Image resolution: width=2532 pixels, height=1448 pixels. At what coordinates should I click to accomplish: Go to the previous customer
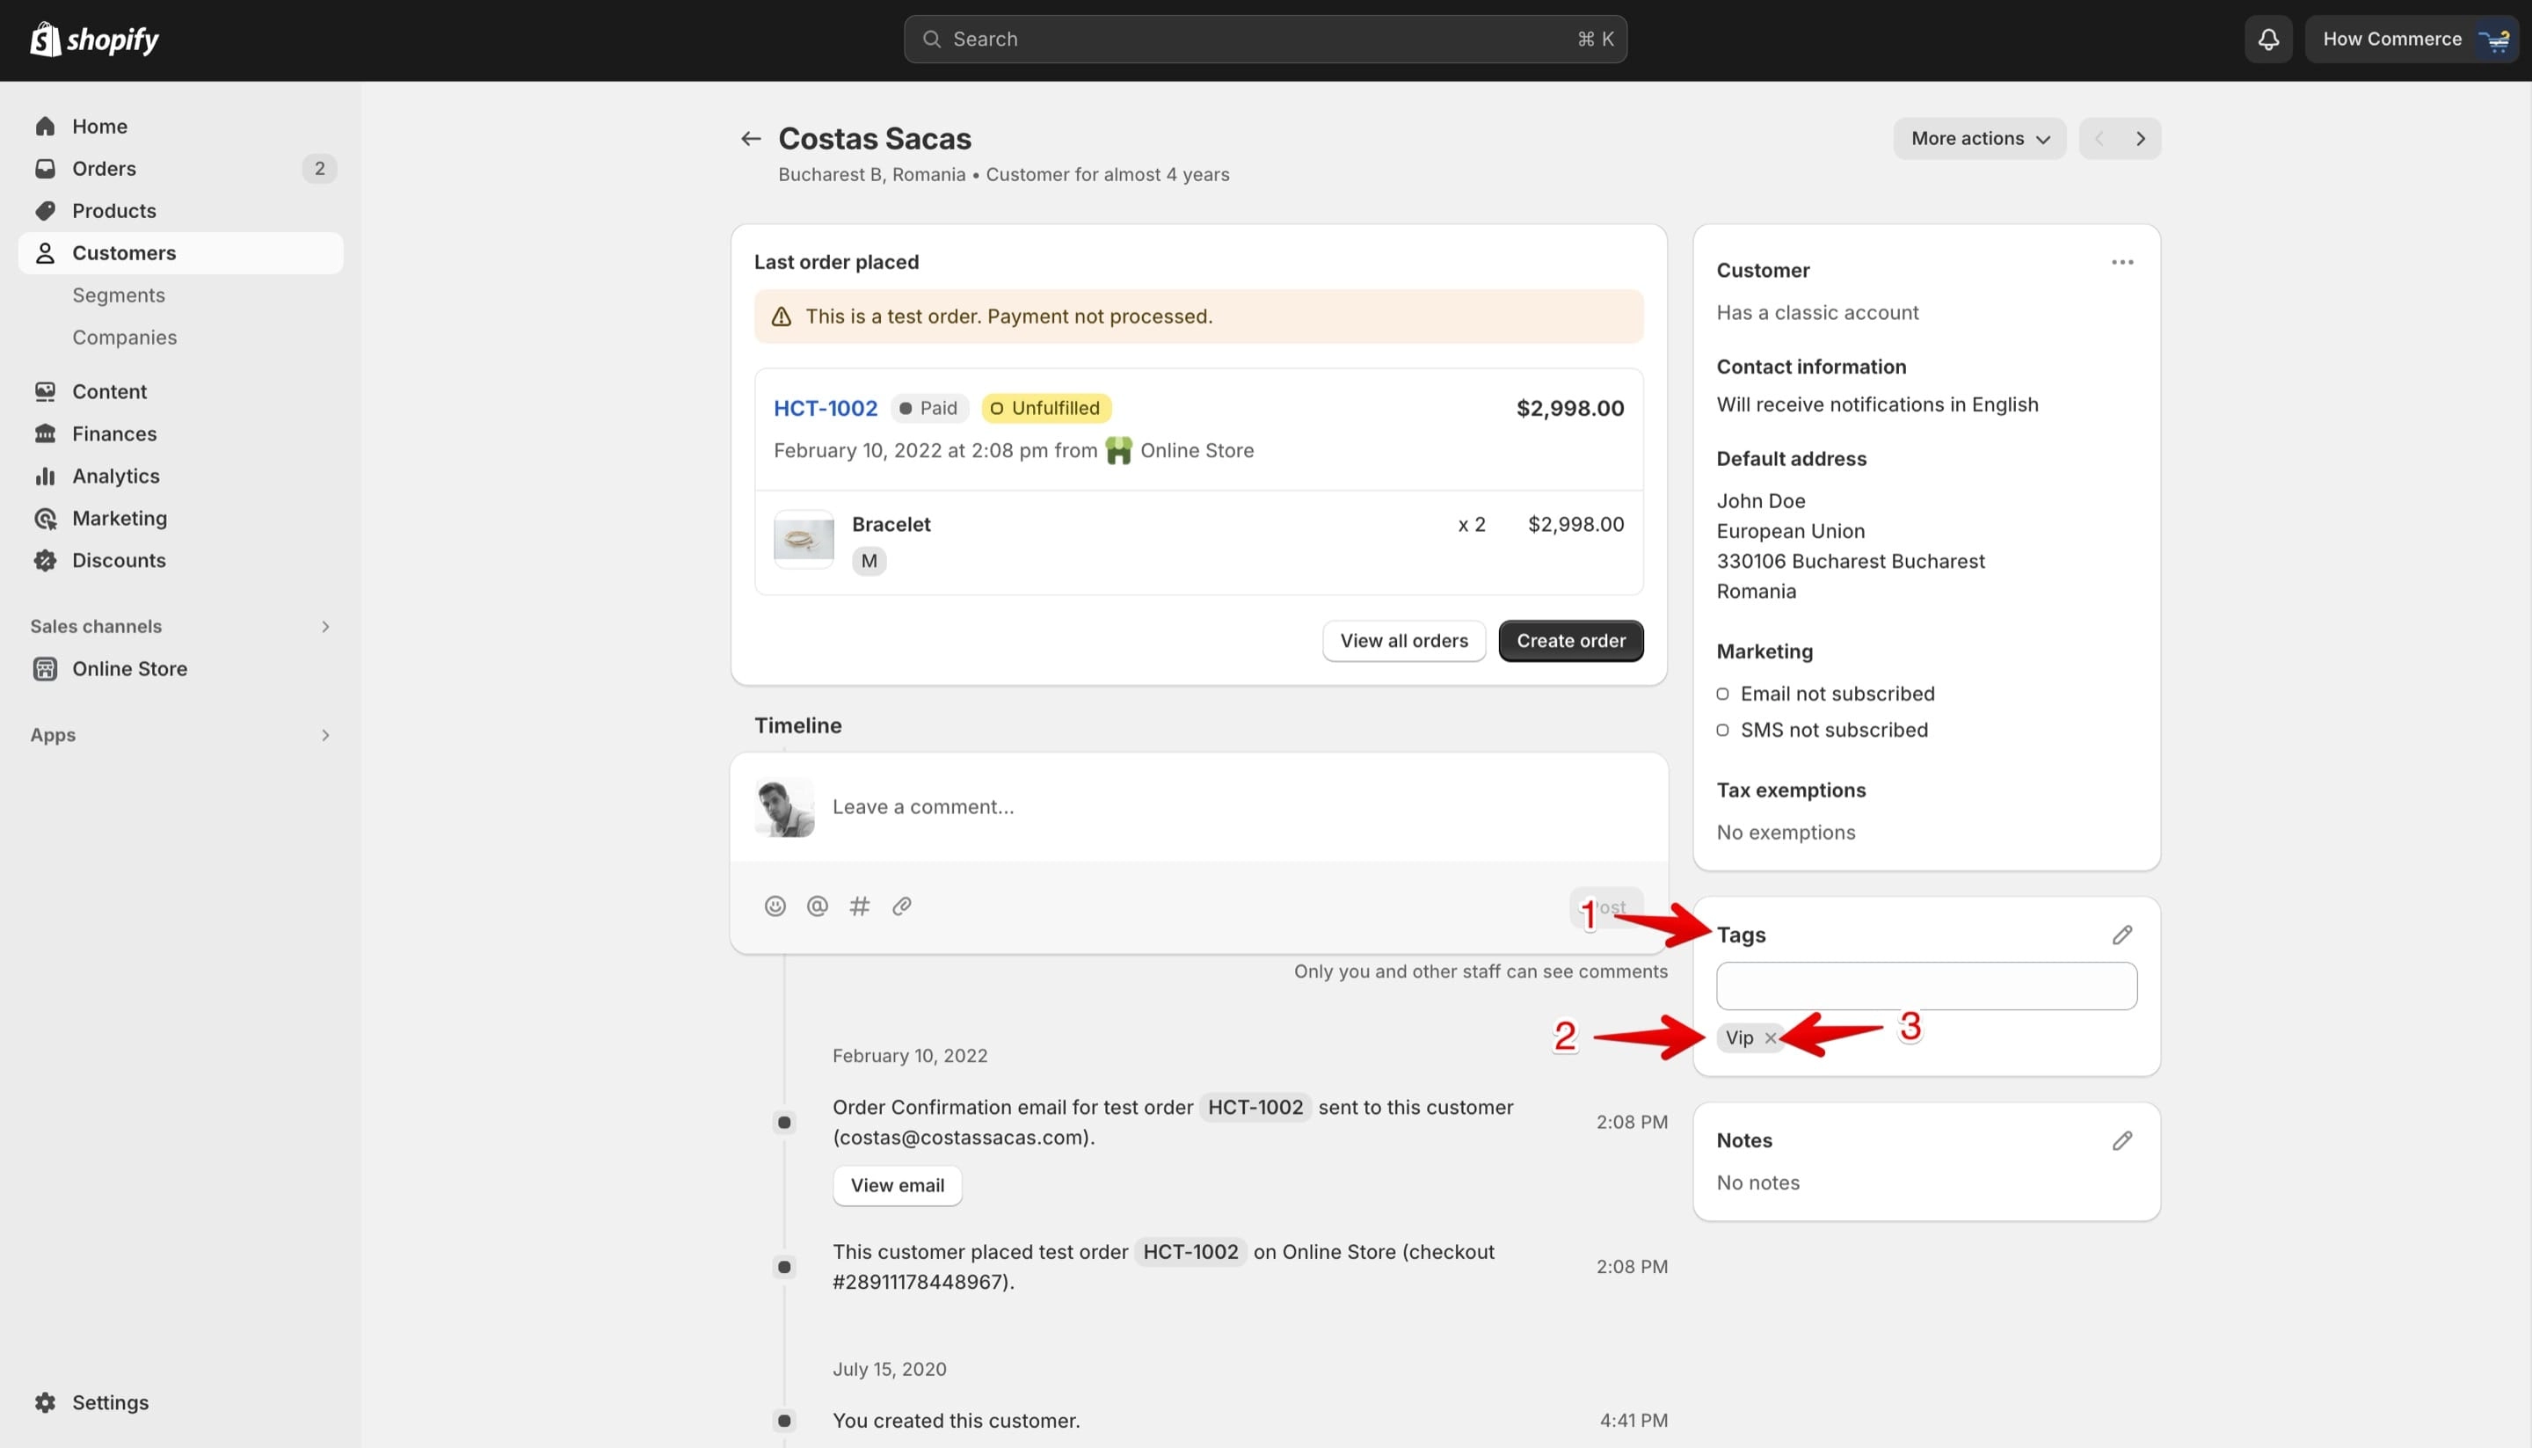tap(2099, 138)
